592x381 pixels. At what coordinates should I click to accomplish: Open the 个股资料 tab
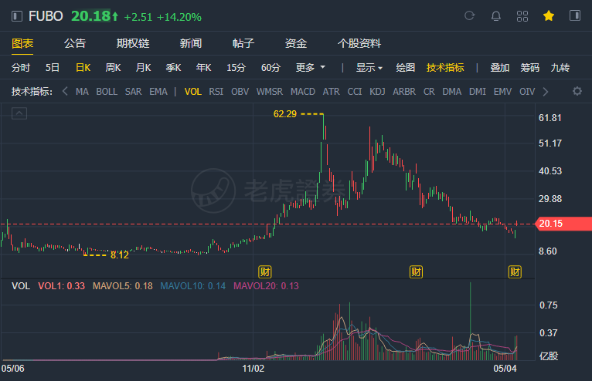click(x=359, y=43)
